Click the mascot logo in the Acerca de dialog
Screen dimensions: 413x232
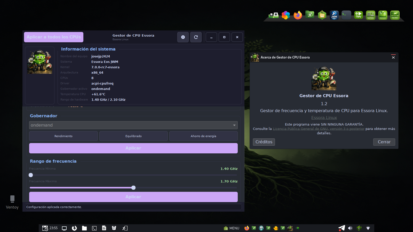(324, 79)
